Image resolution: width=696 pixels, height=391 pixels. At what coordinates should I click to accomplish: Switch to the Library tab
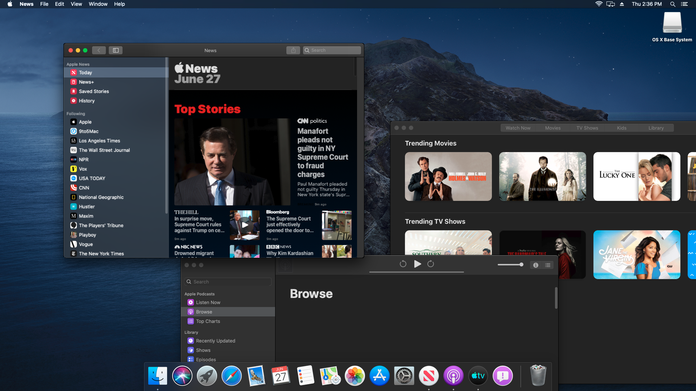(x=656, y=128)
